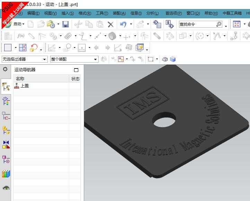250x201 pixels.
Task: Open the 首选项(P) menu
Action: pyautogui.click(x=173, y=13)
